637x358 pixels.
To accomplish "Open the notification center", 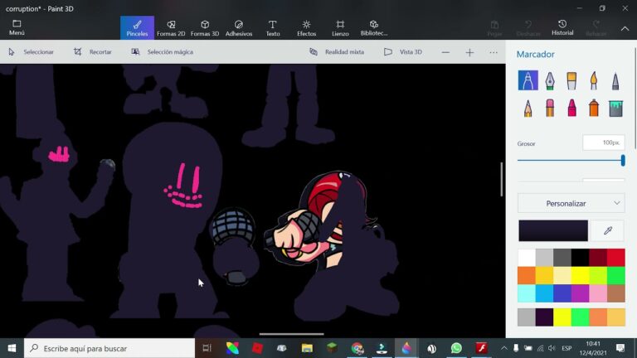I will point(620,348).
